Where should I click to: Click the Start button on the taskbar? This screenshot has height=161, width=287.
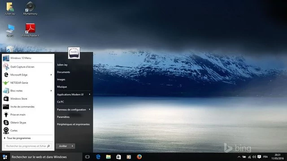pos(5,157)
